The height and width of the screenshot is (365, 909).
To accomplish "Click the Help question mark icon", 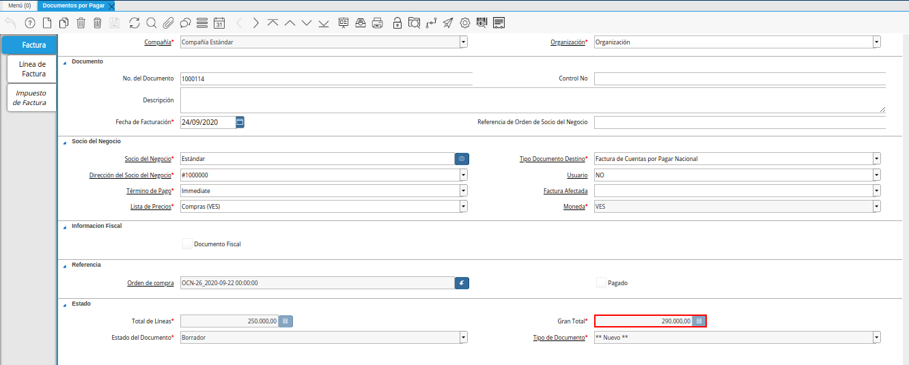I will tap(29, 23).
